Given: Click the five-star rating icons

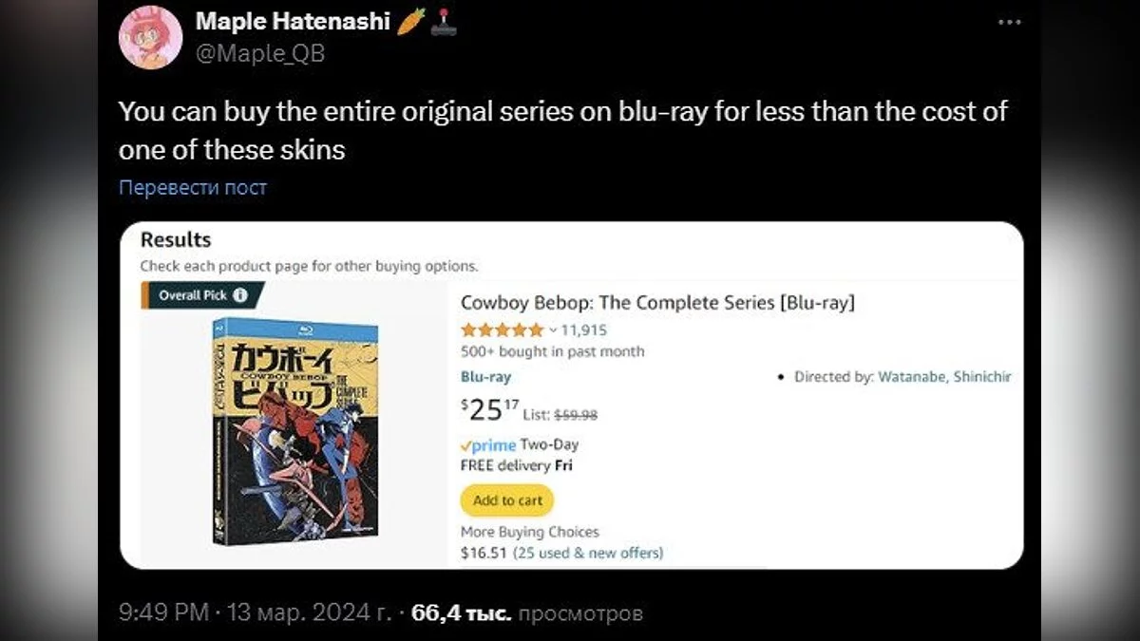Looking at the screenshot, I should coord(502,330).
